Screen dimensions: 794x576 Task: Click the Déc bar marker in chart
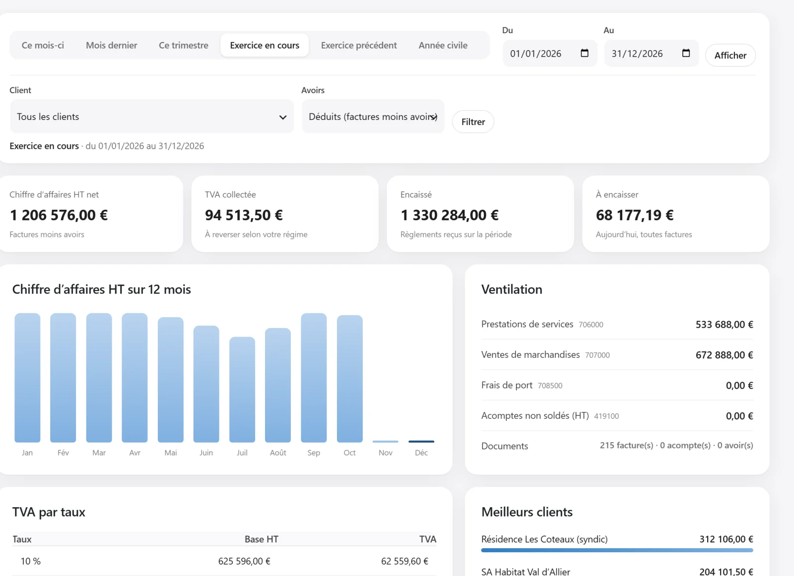(x=421, y=441)
